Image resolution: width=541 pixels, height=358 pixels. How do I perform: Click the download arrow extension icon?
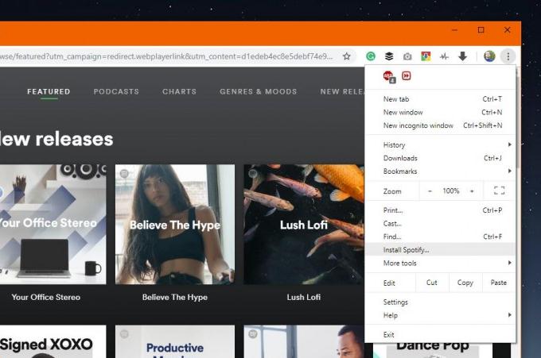tap(462, 56)
